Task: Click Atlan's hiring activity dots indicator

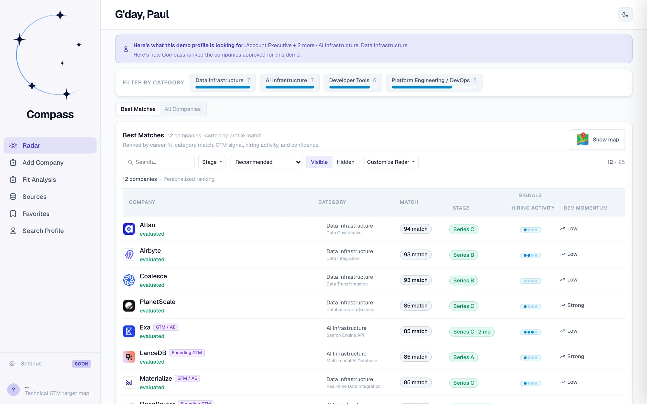Action: [x=530, y=230]
